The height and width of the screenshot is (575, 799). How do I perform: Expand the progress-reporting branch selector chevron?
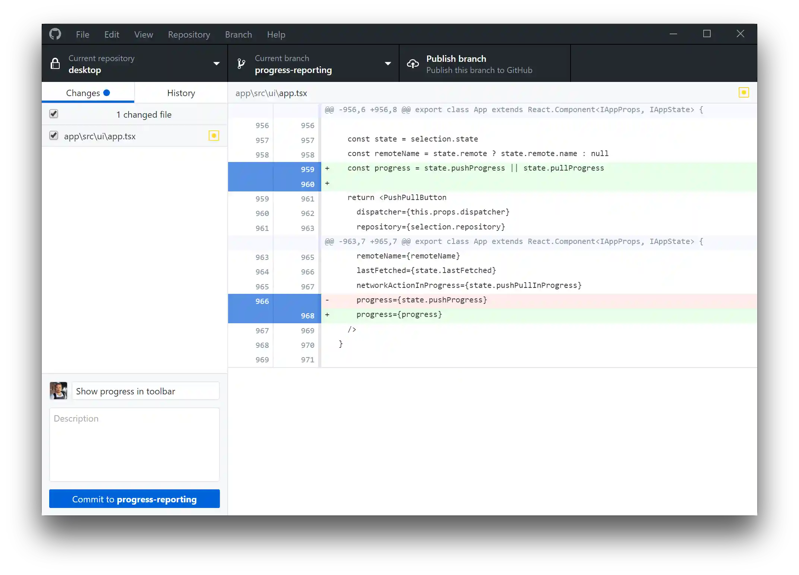(388, 63)
